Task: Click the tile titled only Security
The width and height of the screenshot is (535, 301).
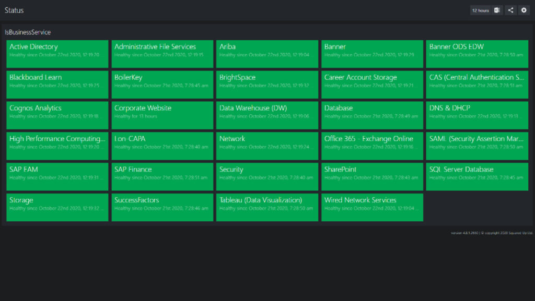Action: tap(267, 176)
